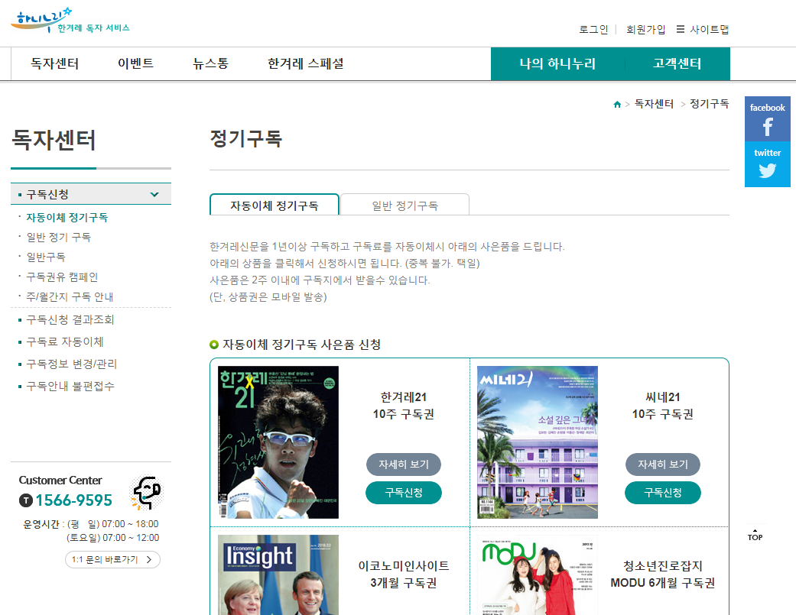Click the 로그인 link
Screen dimensions: 796x615
coord(593,29)
